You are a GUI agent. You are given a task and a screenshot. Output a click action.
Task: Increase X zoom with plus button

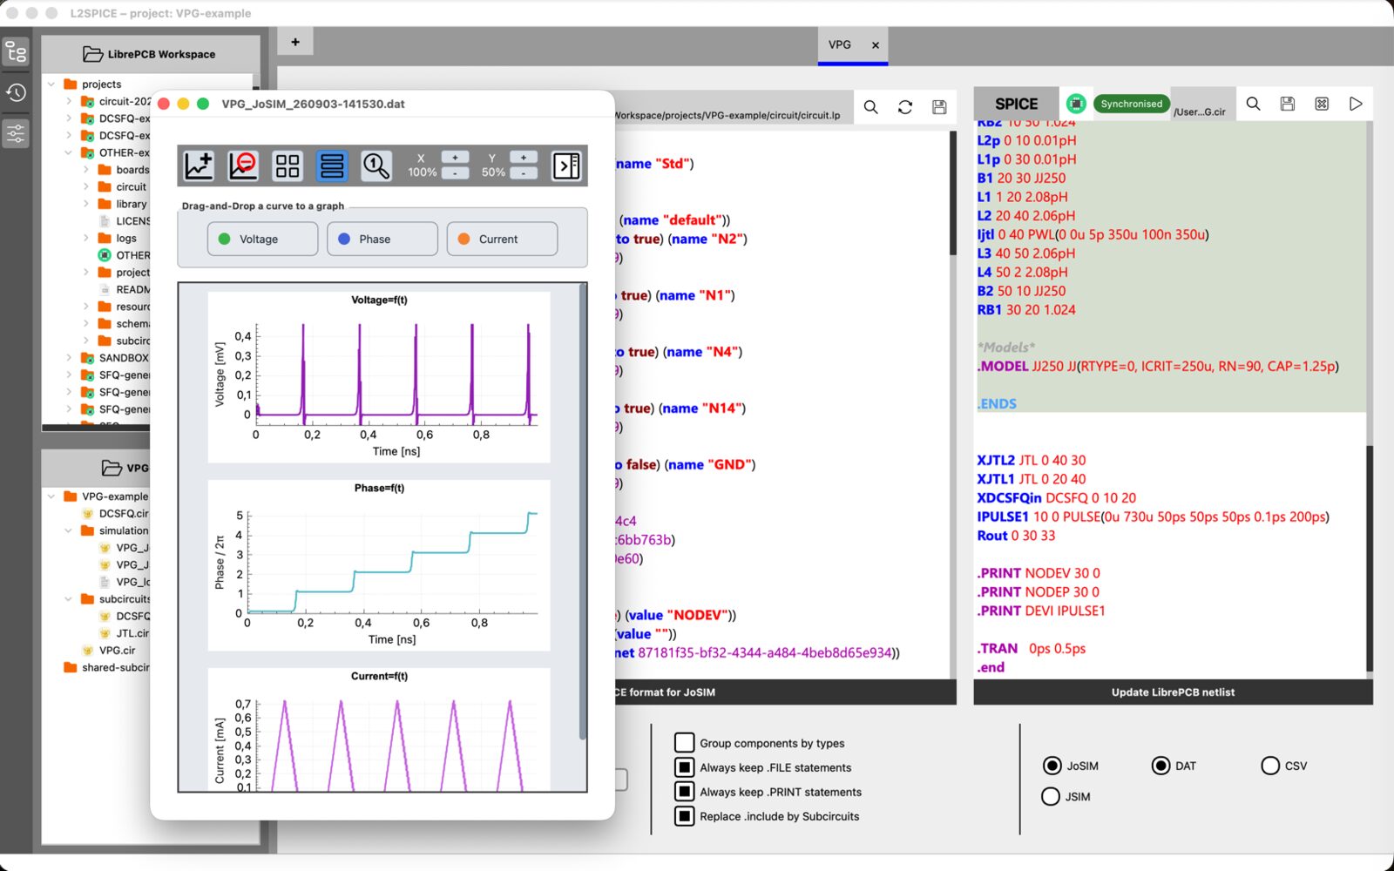tap(455, 158)
